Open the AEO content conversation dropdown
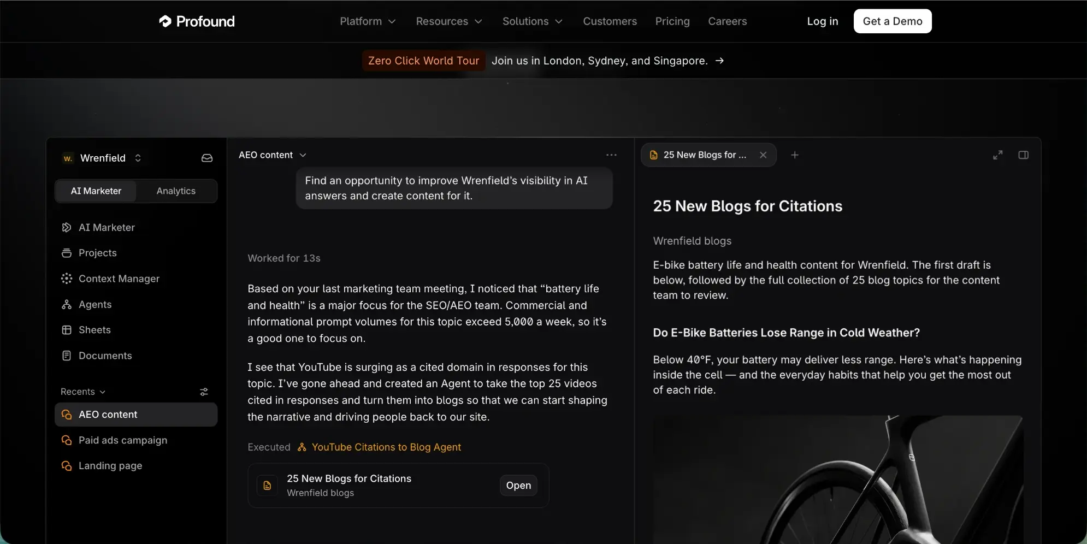1087x544 pixels. [x=273, y=155]
